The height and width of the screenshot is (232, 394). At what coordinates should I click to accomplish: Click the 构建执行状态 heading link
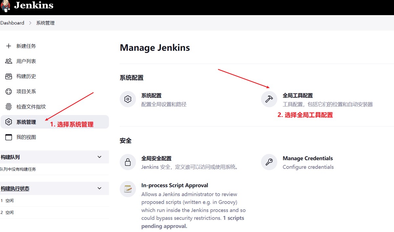point(15,189)
